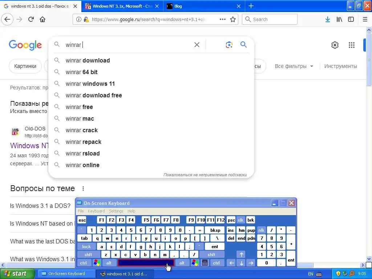
Task: Click Пожаловаться на неприемлемые подсказки link
Action: click(x=205, y=175)
